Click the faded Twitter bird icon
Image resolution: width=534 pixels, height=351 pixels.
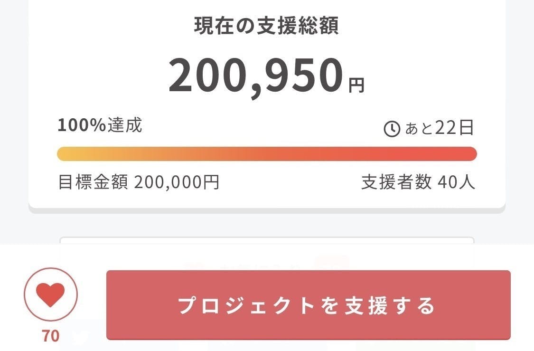click(x=81, y=338)
